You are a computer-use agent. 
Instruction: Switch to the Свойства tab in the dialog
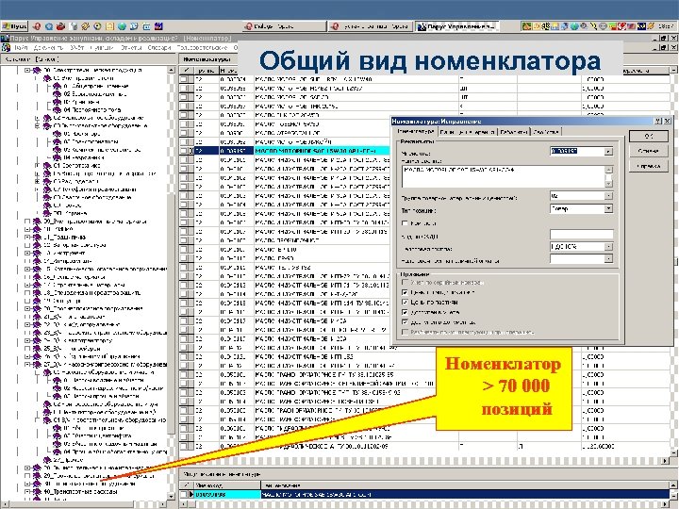(546, 132)
